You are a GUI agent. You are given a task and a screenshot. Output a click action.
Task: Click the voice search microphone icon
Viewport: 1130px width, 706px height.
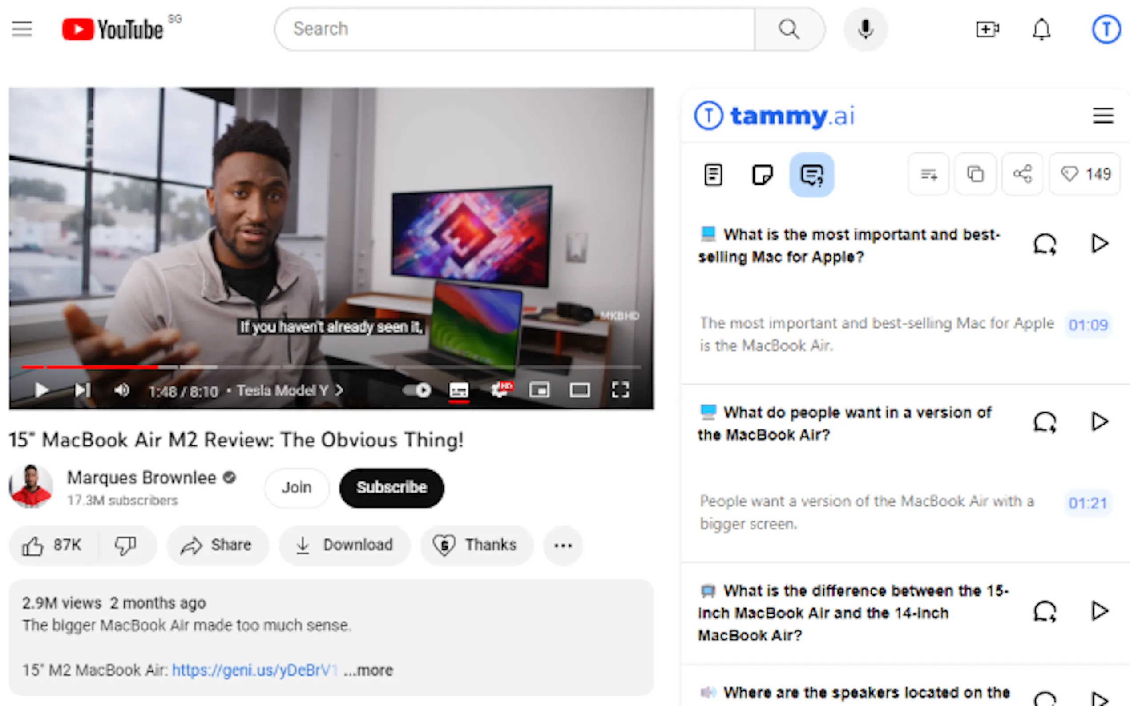click(865, 29)
